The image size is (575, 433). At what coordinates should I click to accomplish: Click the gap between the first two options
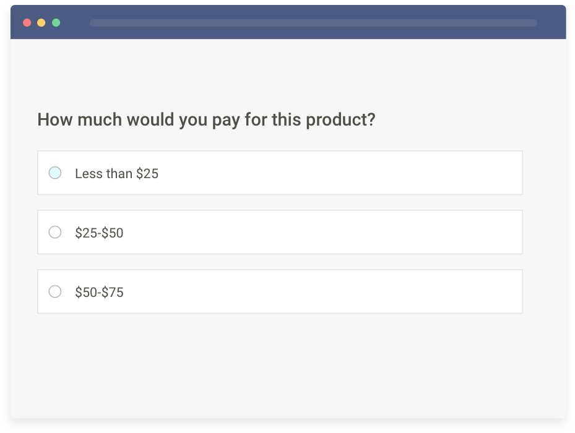click(279, 202)
